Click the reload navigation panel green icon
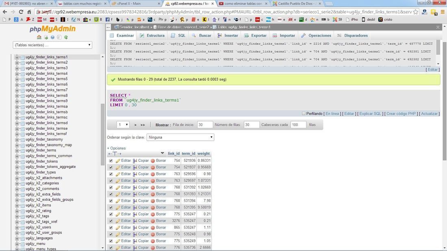Viewport: 447px width, 251px height. click(66, 37)
